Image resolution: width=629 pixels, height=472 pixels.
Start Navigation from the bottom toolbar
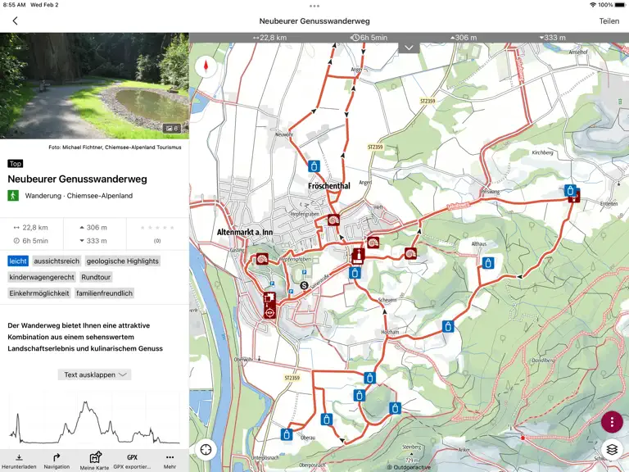[57, 461]
